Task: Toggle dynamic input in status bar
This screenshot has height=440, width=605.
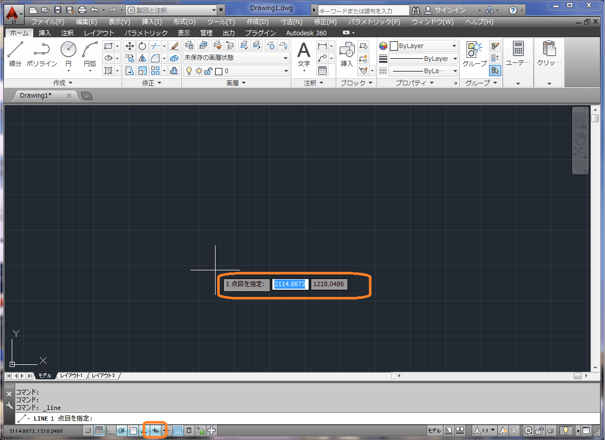Action: (x=155, y=430)
